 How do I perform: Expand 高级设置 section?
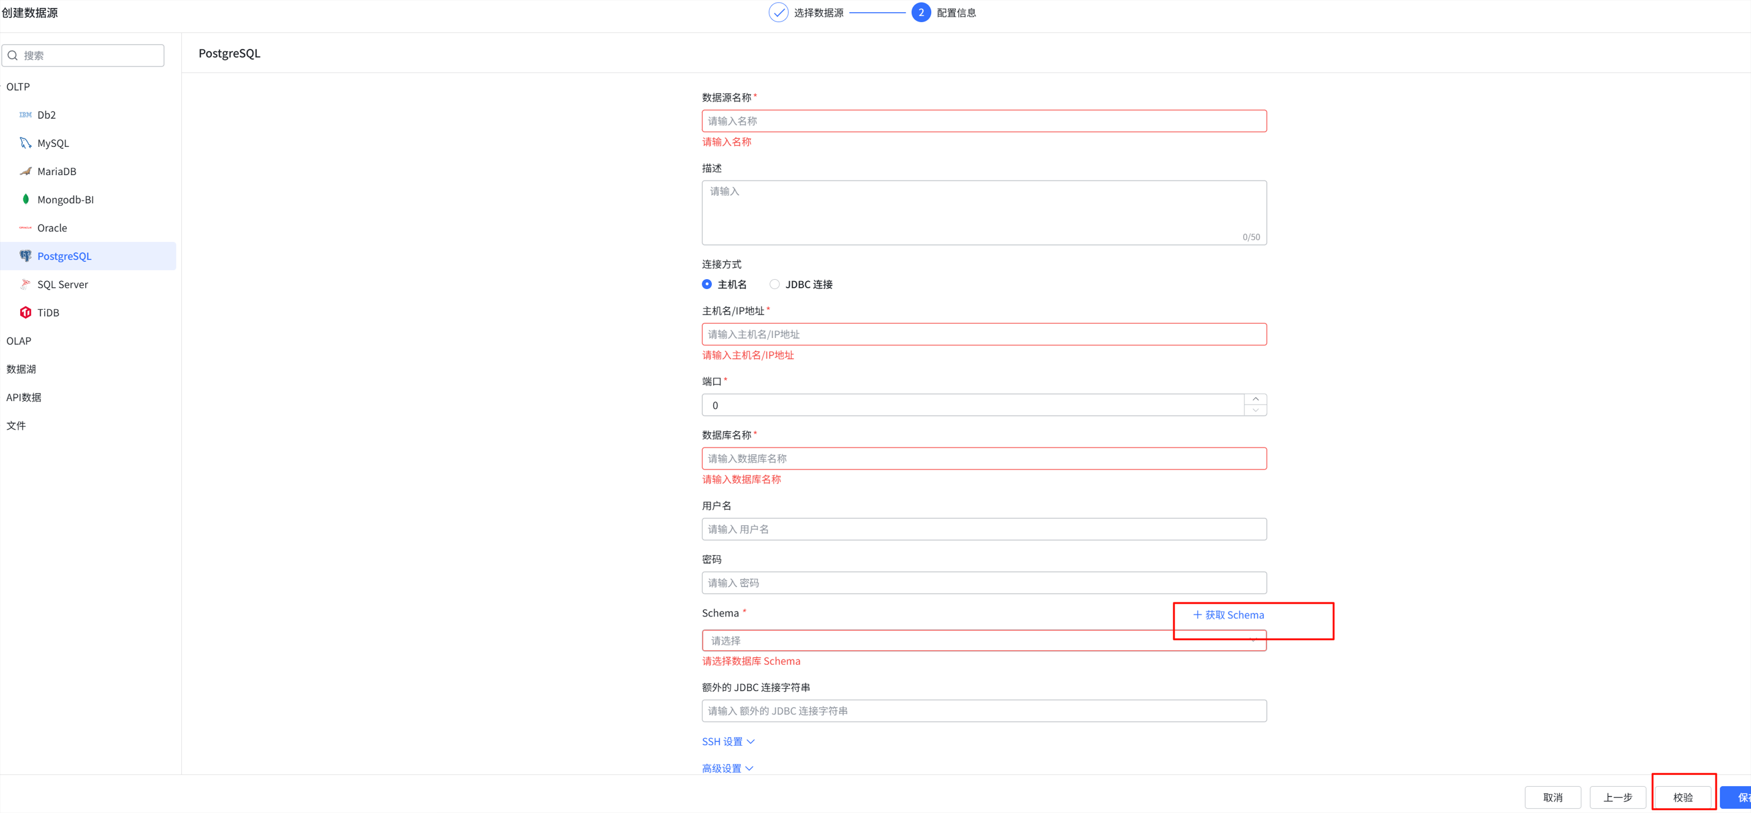coord(727,768)
